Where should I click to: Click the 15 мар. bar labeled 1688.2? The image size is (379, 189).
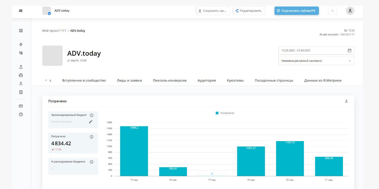coord(134,151)
